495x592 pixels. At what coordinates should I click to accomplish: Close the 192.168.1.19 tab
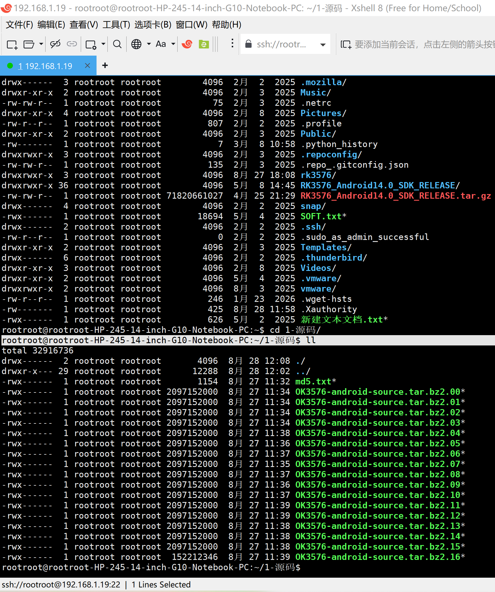click(88, 66)
